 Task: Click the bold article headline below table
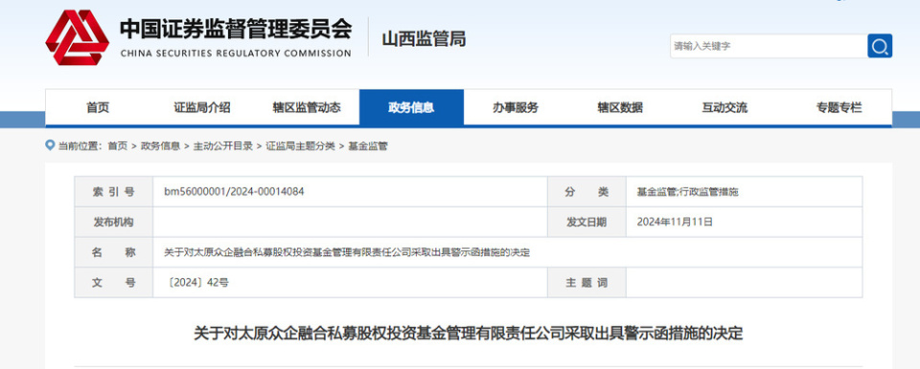tap(469, 334)
